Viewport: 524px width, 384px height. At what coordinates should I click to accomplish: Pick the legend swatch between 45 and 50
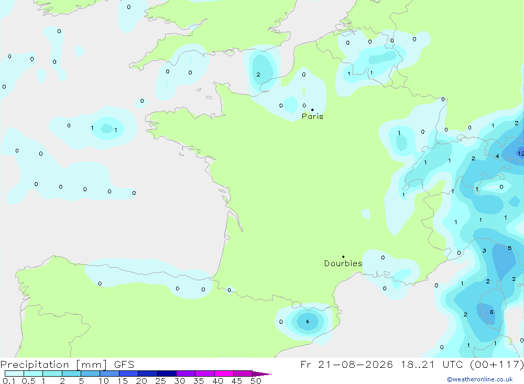[243, 374]
